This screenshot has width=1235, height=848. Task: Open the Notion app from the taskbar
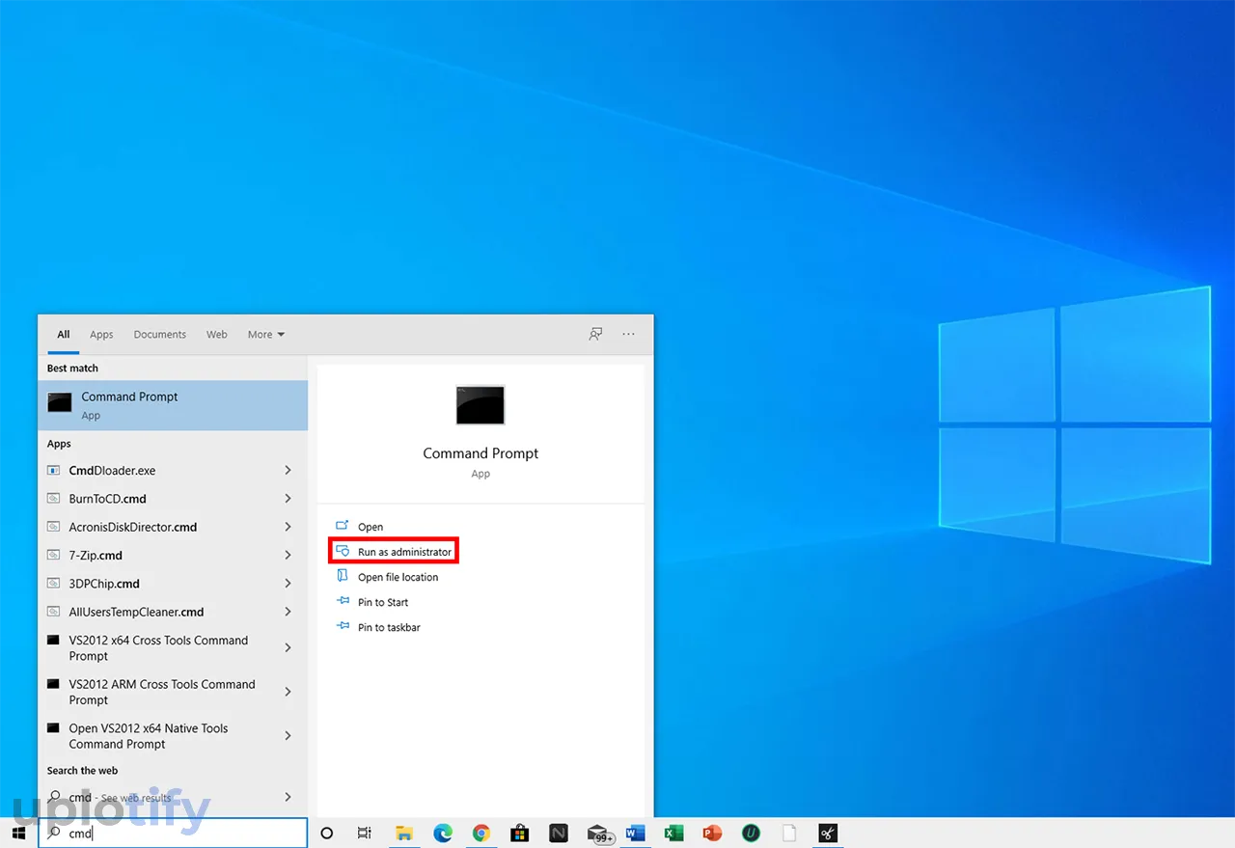click(559, 833)
